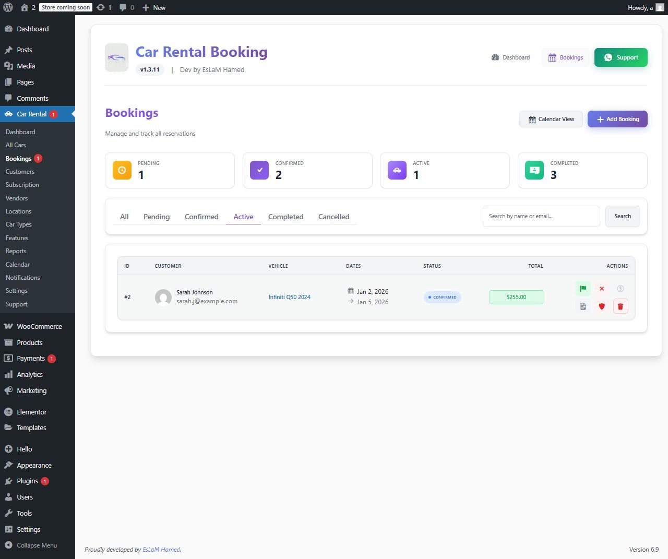Open Calendar View
The width and height of the screenshot is (668, 559).
[551, 119]
